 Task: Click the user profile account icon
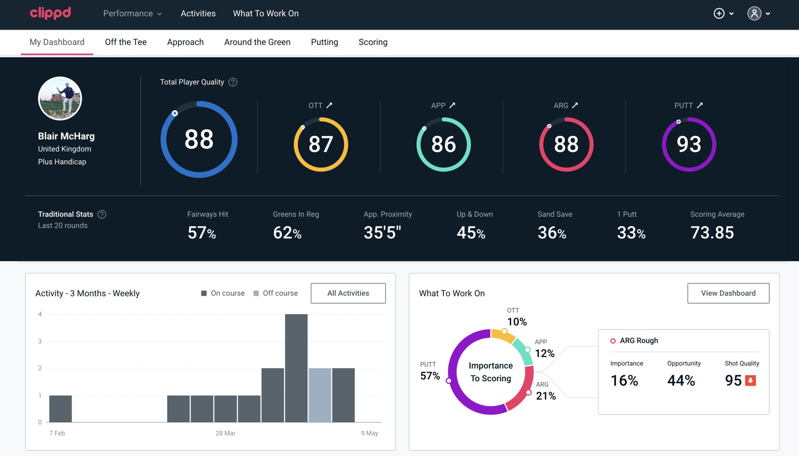pyautogui.click(x=755, y=13)
